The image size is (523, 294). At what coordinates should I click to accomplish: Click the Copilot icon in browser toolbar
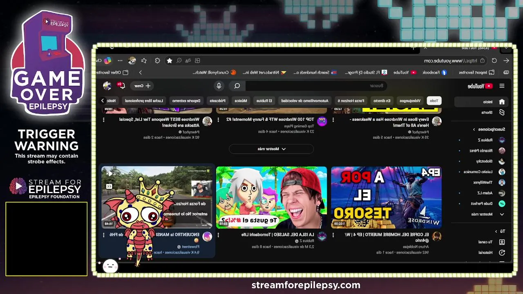(x=107, y=60)
